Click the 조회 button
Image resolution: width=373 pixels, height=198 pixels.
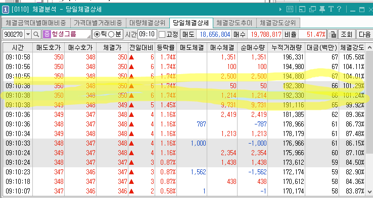tap(347, 35)
